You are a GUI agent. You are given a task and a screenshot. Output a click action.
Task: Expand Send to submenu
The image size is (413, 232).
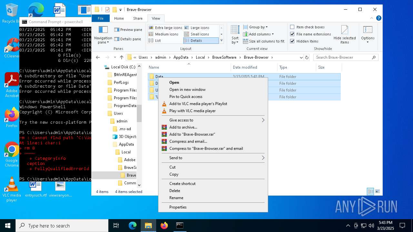coord(213,158)
